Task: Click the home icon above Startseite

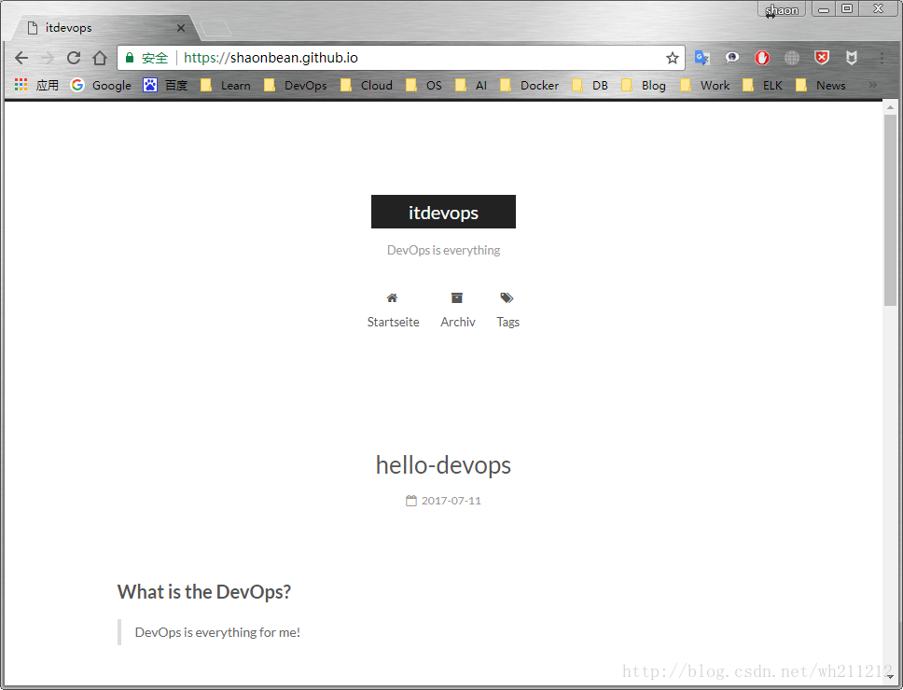Action: [x=392, y=297]
